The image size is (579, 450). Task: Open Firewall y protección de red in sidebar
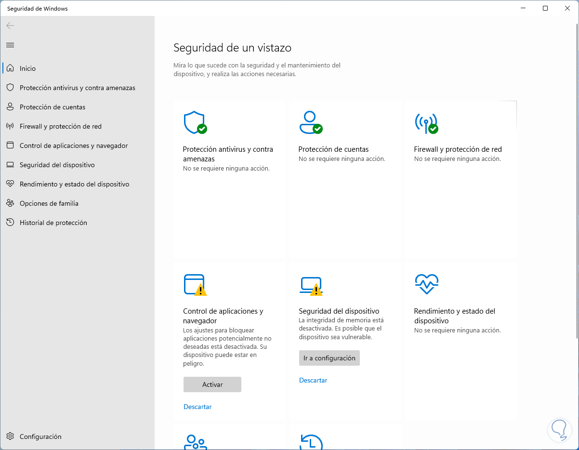point(77,126)
